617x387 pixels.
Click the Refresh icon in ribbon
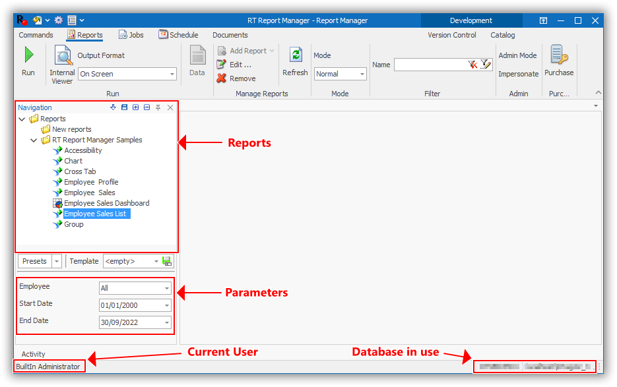(295, 55)
